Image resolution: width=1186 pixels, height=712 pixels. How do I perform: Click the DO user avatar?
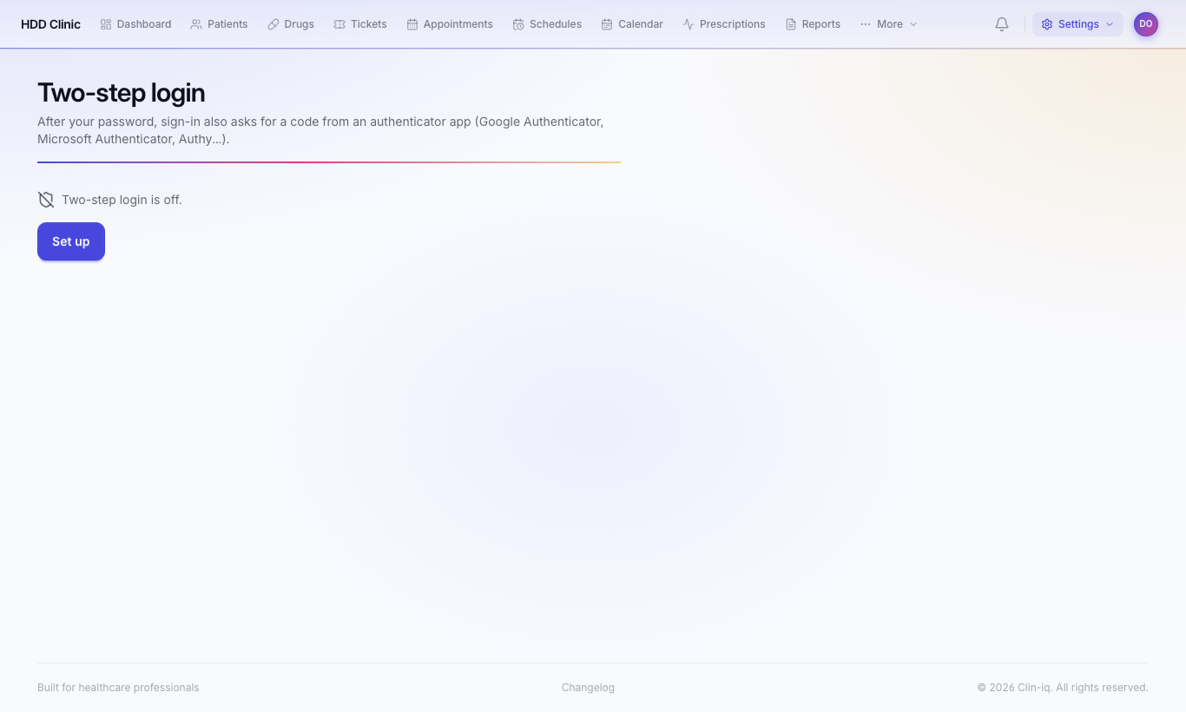[1146, 24]
